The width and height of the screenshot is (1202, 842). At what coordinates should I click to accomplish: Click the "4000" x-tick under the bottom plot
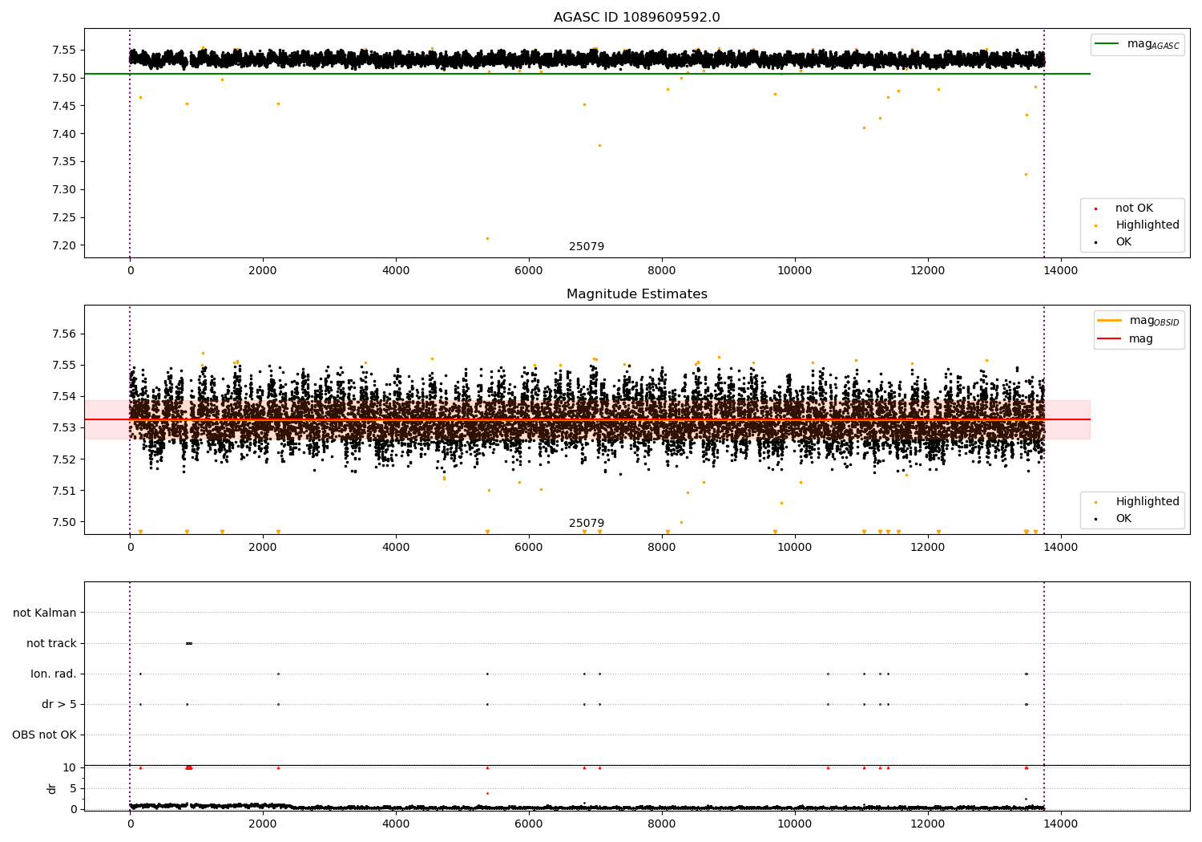coord(396,824)
